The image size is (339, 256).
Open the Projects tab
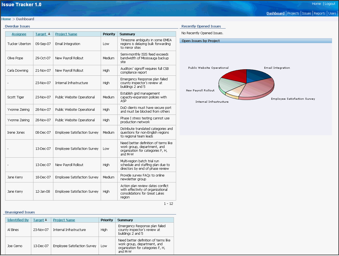click(293, 13)
